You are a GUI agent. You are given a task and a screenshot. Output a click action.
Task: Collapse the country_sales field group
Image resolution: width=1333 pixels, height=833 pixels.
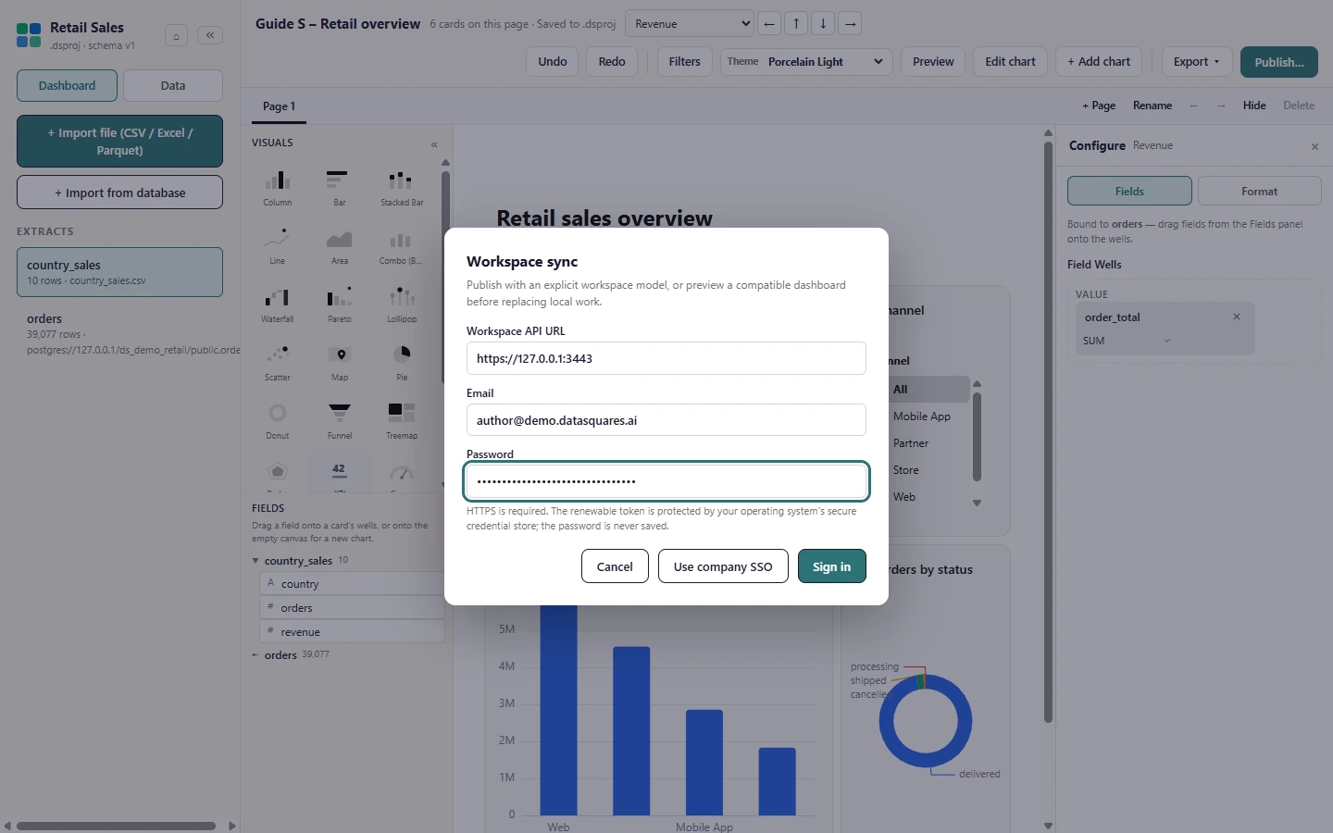(x=255, y=561)
